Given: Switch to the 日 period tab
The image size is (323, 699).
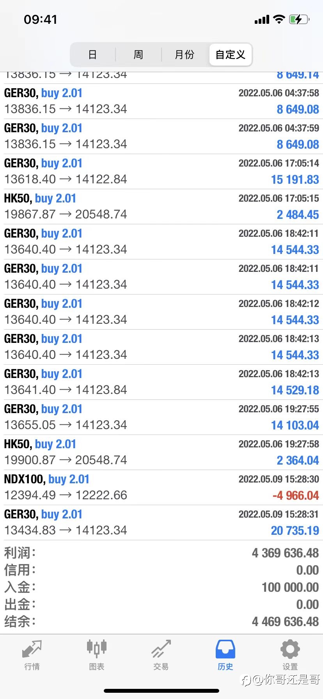Looking at the screenshot, I should 92,55.
